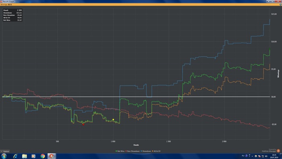This screenshot has height=159, width=282.
Task: Open Windows Media Player from the taskbar
Action: [33, 156]
